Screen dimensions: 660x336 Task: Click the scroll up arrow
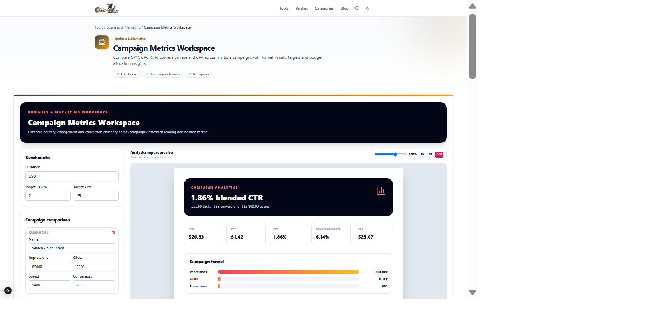pyautogui.click(x=472, y=6)
